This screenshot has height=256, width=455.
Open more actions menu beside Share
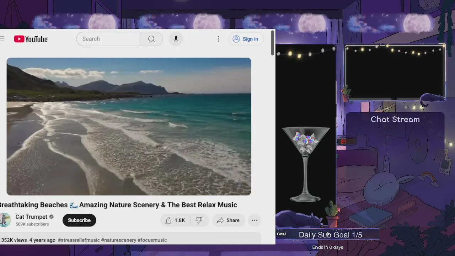point(255,220)
